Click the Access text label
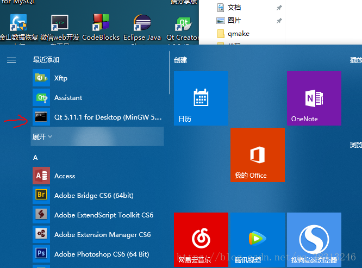This screenshot has width=362, height=268. [x=65, y=176]
